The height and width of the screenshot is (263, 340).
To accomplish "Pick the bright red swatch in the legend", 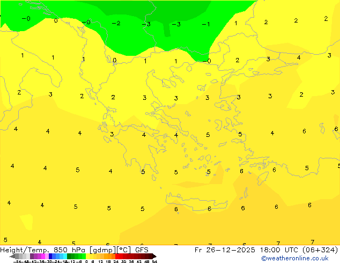I will pos(117,256).
